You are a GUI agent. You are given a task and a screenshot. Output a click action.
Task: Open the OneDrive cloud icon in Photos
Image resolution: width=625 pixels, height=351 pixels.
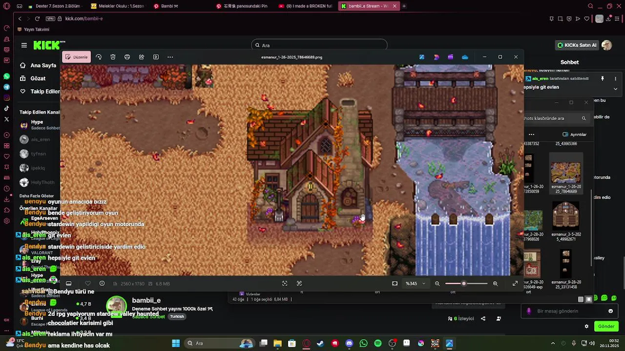coord(465,57)
